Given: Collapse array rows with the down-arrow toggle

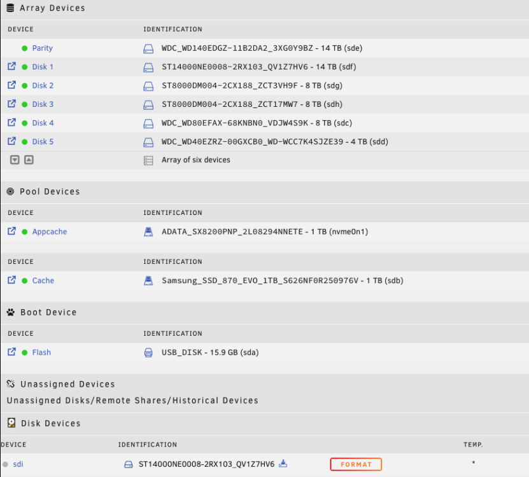Looking at the screenshot, I should [15, 160].
